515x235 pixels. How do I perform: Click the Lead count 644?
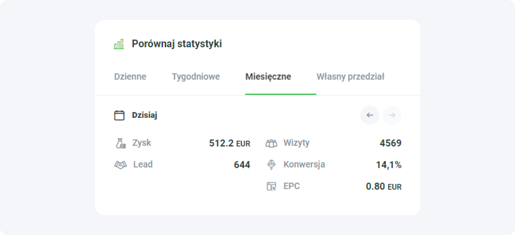pos(242,164)
